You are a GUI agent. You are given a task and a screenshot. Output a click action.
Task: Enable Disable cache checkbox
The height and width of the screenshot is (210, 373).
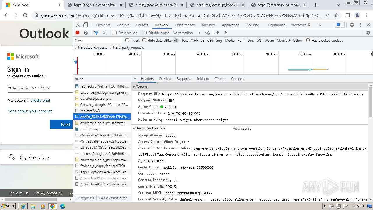[145, 33]
